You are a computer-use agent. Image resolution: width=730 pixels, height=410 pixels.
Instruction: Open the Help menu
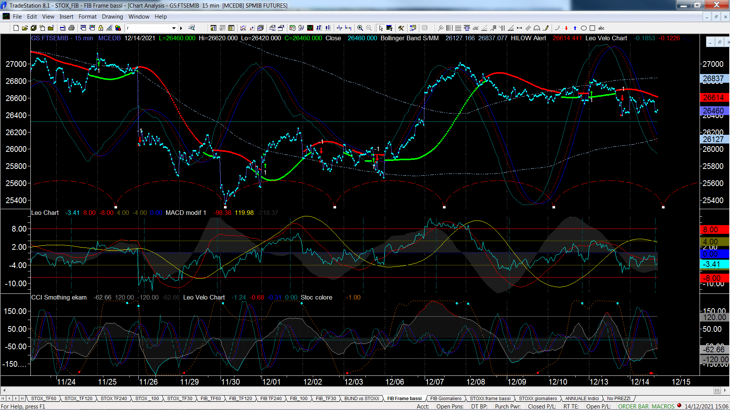pos(160,17)
